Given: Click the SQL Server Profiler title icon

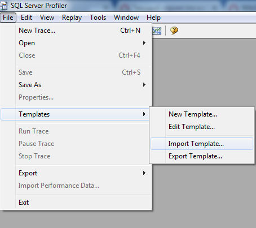Looking at the screenshot, I should point(4,6).
